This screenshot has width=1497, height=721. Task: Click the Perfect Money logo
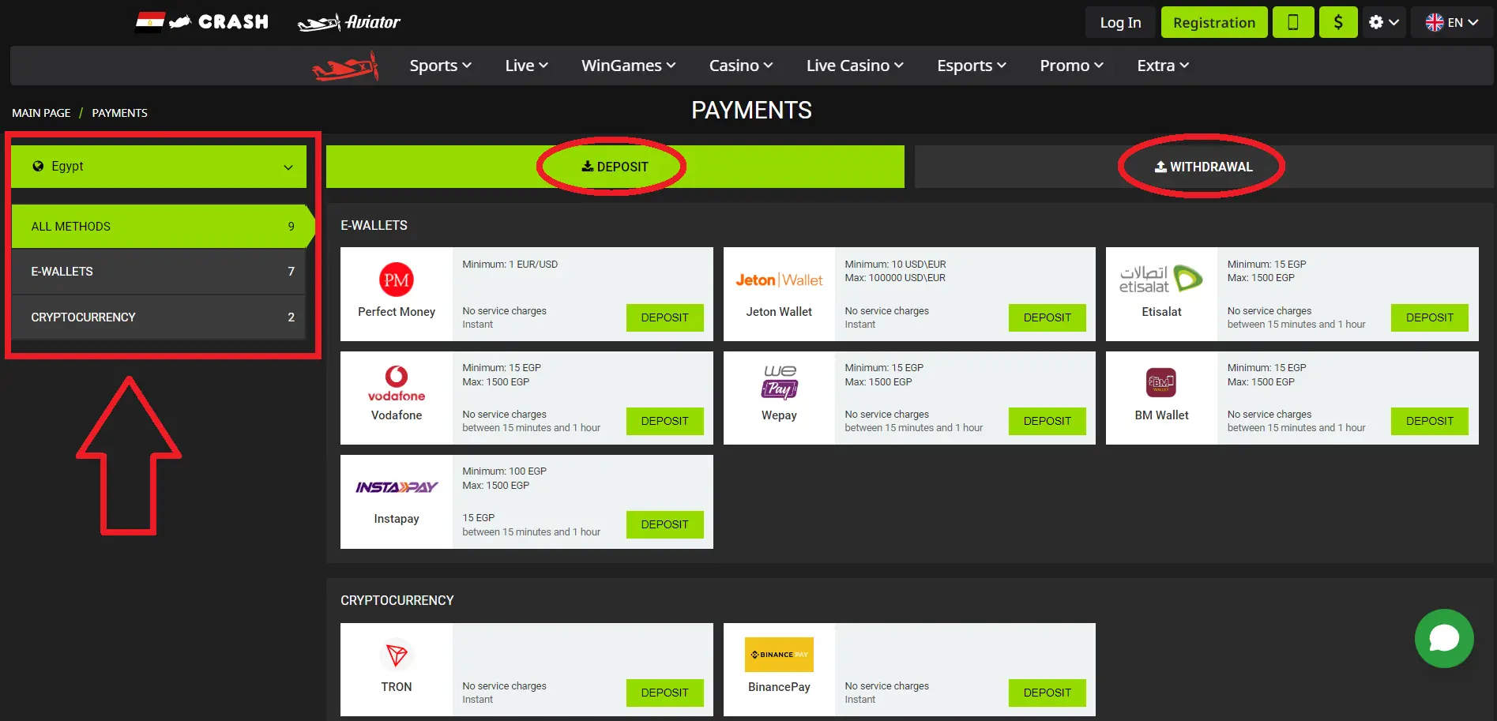(x=396, y=280)
